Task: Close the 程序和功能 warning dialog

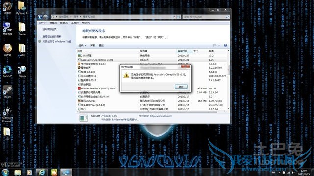Action: [185, 66]
